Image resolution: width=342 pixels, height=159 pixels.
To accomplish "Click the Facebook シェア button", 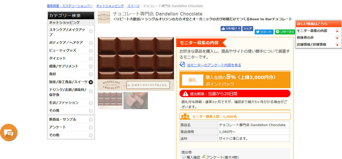I will [248, 29].
